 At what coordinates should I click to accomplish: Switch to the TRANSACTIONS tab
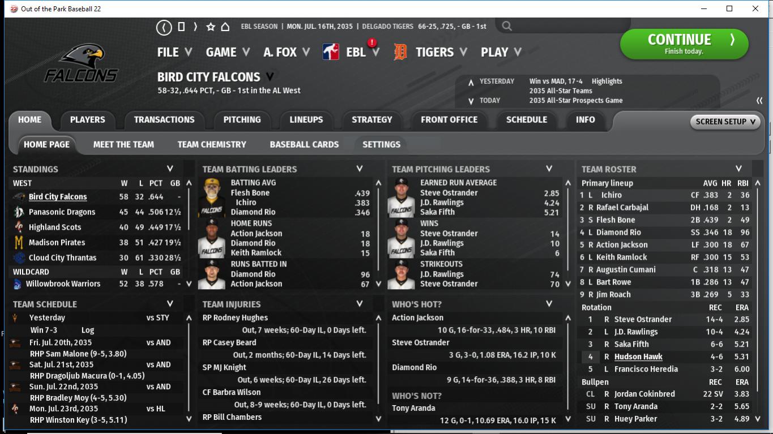164,120
